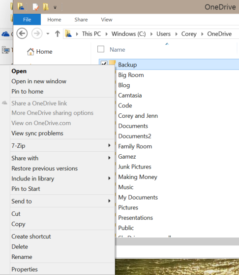239x275 pixels.
Task: Select the Pictures folder
Action: click(128, 207)
